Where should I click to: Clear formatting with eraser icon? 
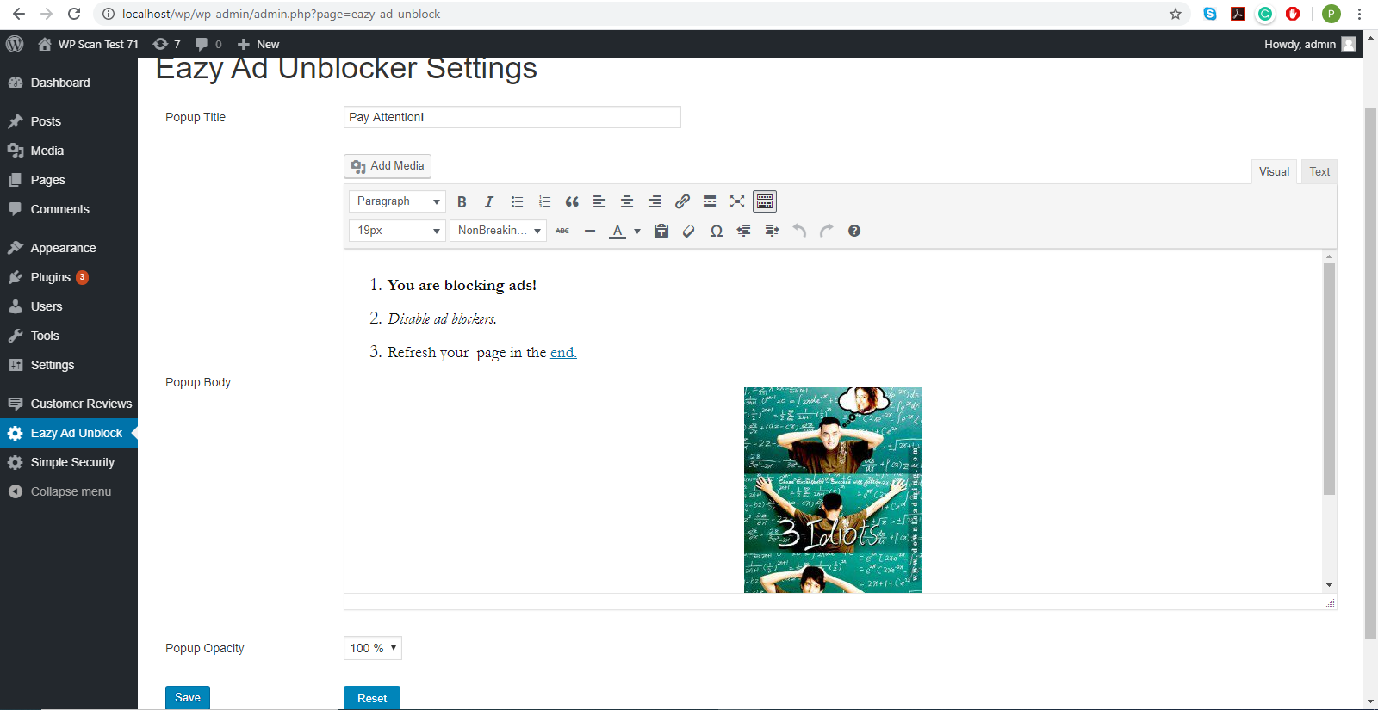(x=689, y=231)
